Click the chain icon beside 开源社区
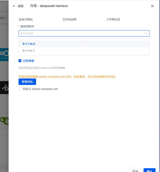Screen dimensions: 160x172 (x=107, y=20)
